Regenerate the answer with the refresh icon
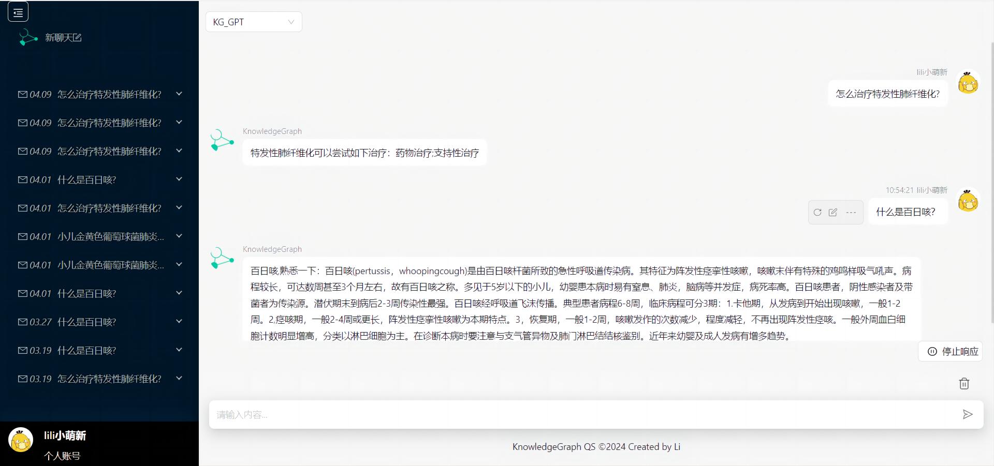This screenshot has height=466, width=994. click(x=818, y=212)
